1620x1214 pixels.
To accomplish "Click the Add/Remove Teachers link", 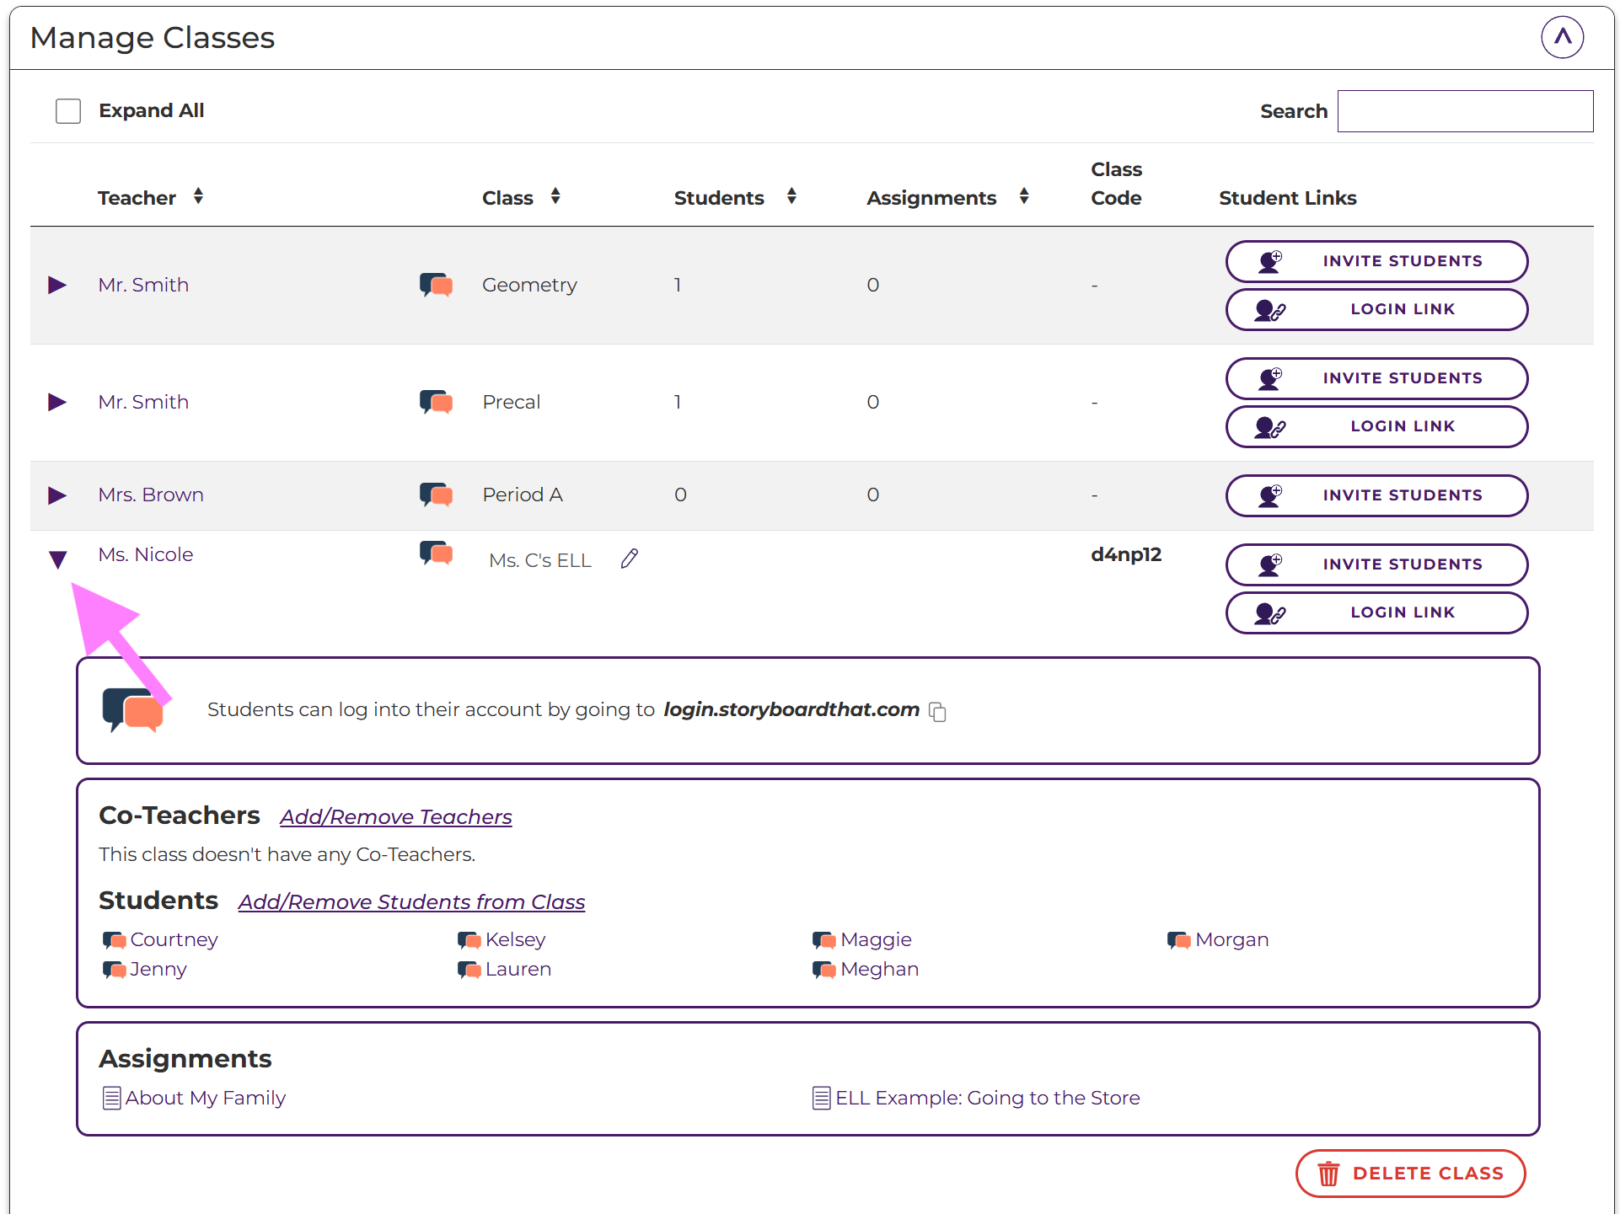I will point(395,817).
